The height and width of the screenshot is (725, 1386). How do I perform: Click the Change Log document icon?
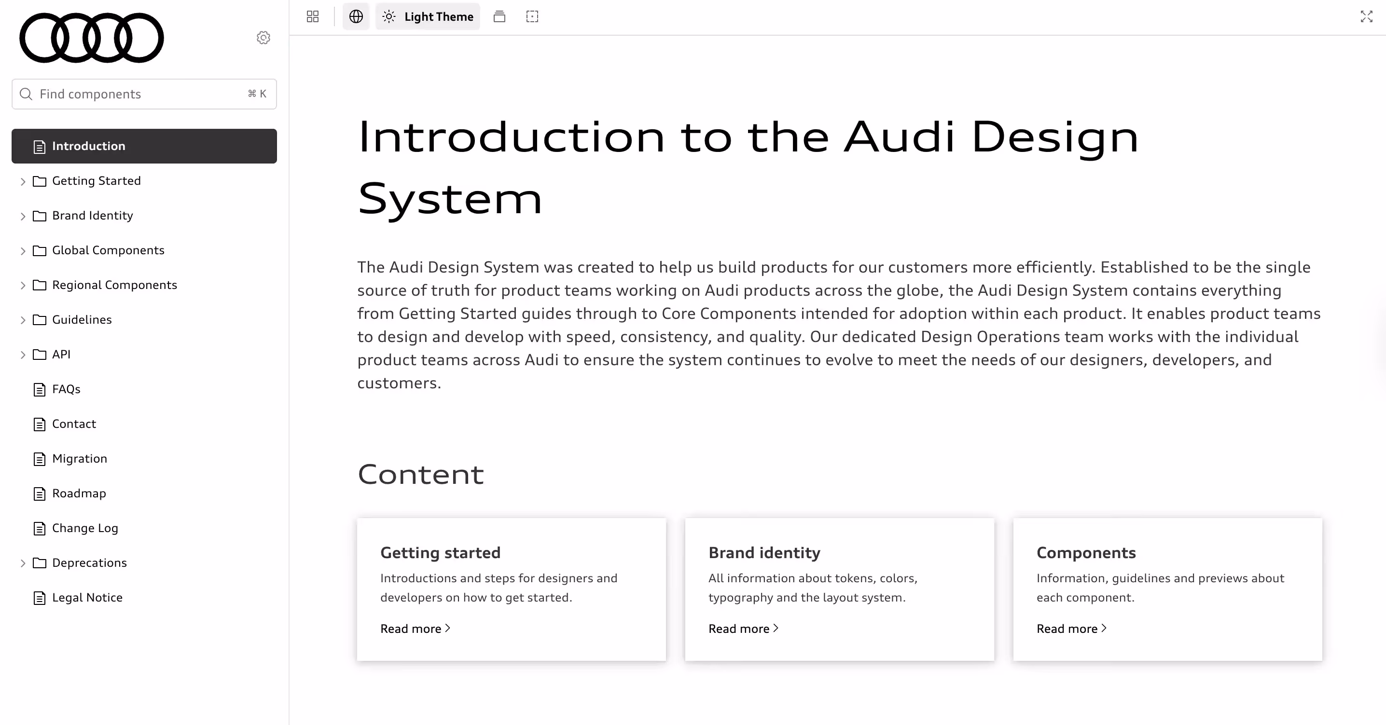pos(39,528)
